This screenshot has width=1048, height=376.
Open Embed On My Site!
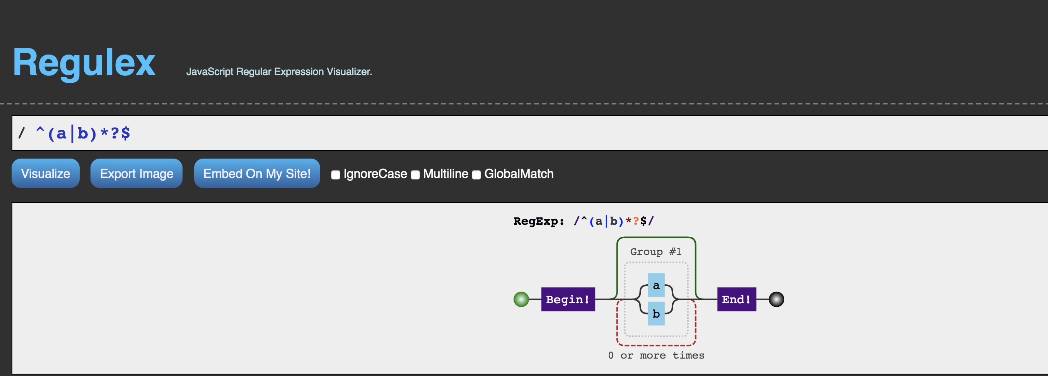click(x=257, y=173)
